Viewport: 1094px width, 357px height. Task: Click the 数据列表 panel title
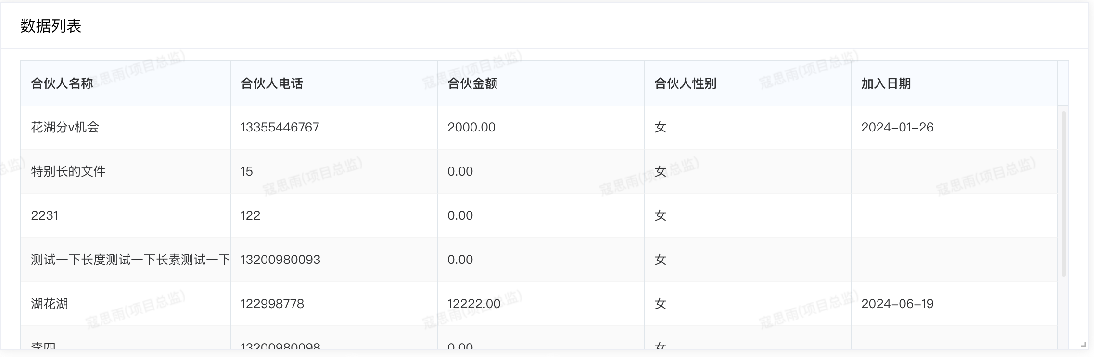click(x=51, y=26)
